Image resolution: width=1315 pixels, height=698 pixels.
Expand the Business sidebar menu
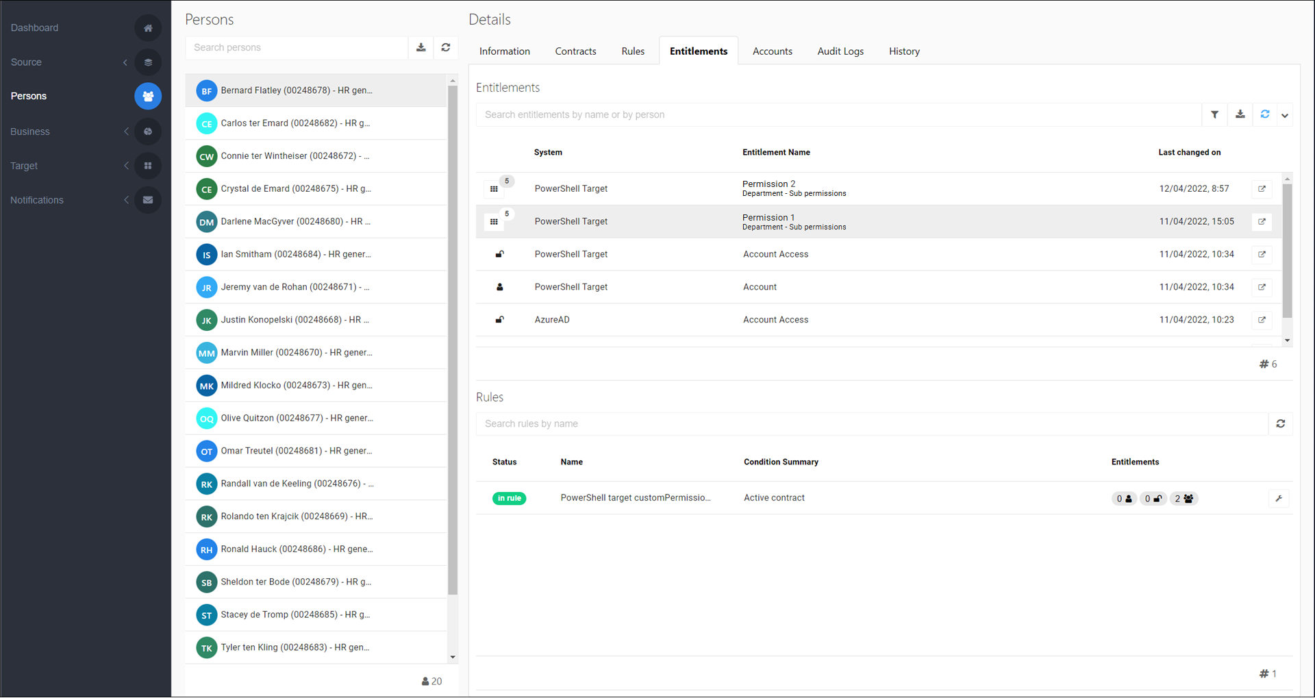126,132
